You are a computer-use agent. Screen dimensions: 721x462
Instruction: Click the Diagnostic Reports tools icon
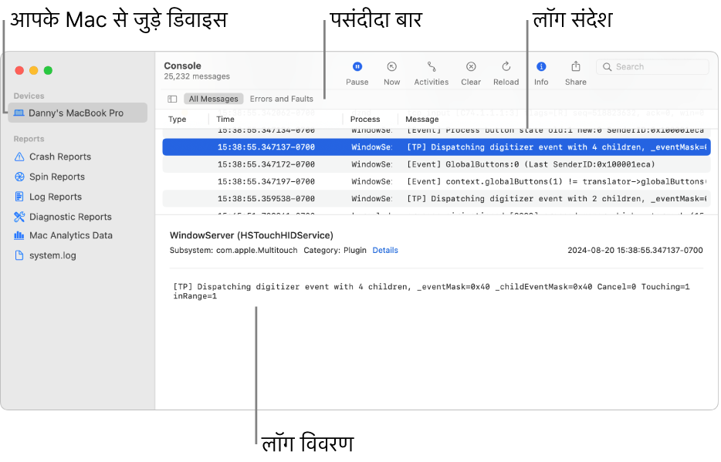pos(19,217)
